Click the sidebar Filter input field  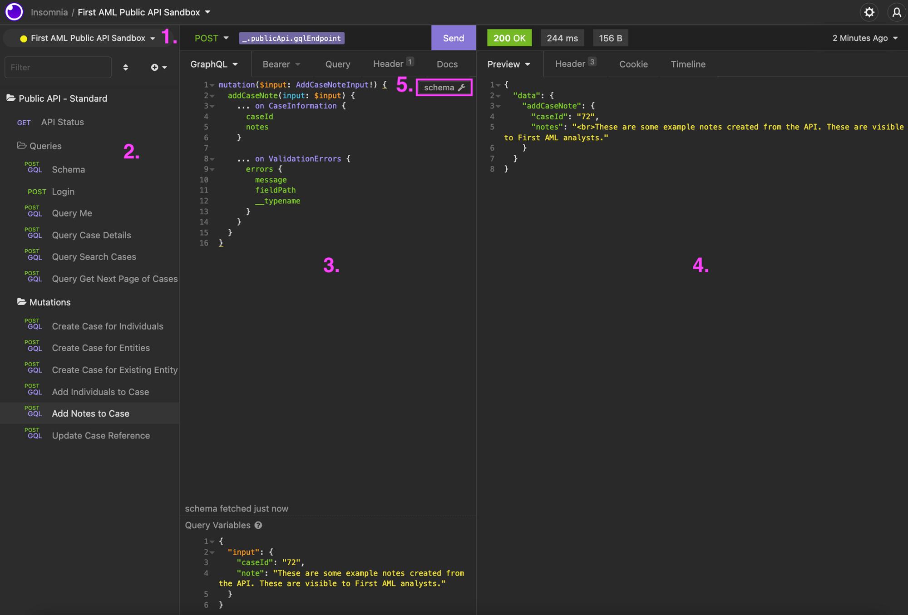point(58,67)
